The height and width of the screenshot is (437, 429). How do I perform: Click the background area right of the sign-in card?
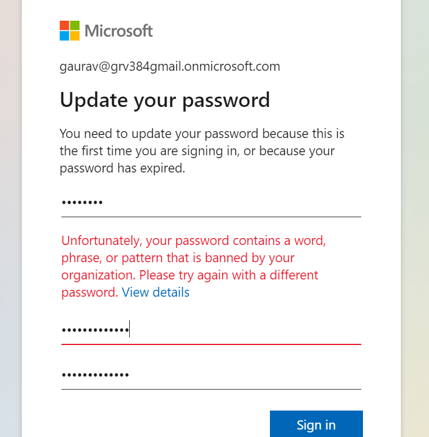pyautogui.click(x=415, y=218)
